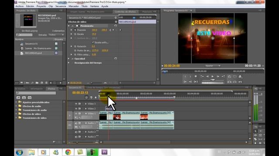Toggle Video 2 track output eye

tap(76, 109)
